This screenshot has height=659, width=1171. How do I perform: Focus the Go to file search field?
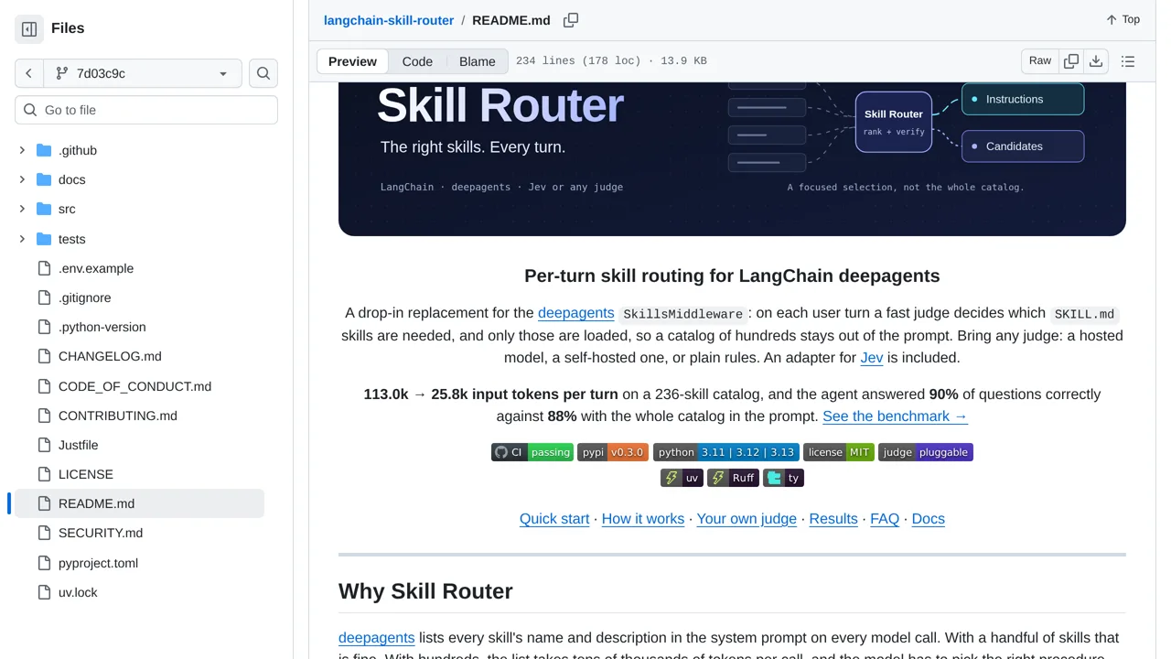click(146, 110)
